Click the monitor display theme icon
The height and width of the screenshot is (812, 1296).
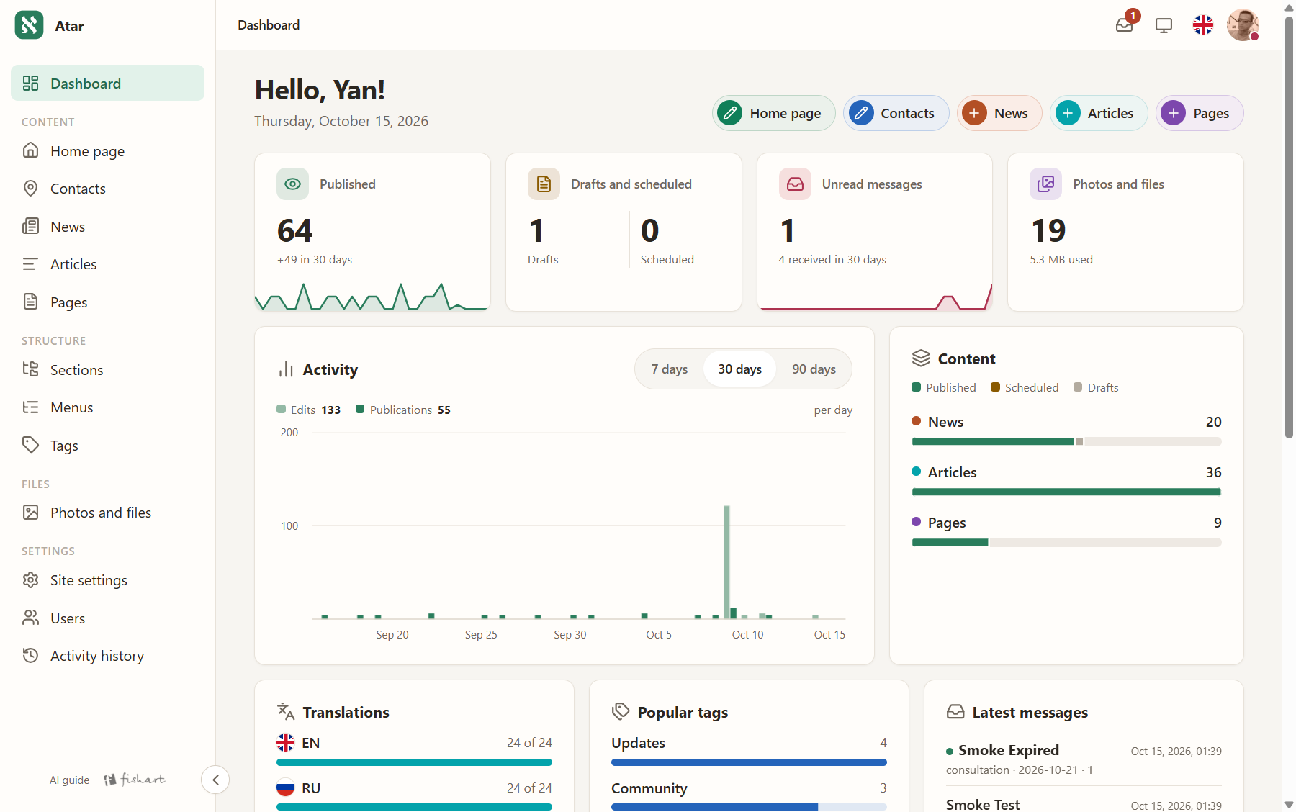pyautogui.click(x=1164, y=25)
